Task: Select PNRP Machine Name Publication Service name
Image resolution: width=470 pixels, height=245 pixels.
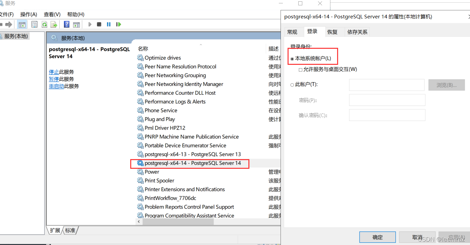Action: [191, 137]
